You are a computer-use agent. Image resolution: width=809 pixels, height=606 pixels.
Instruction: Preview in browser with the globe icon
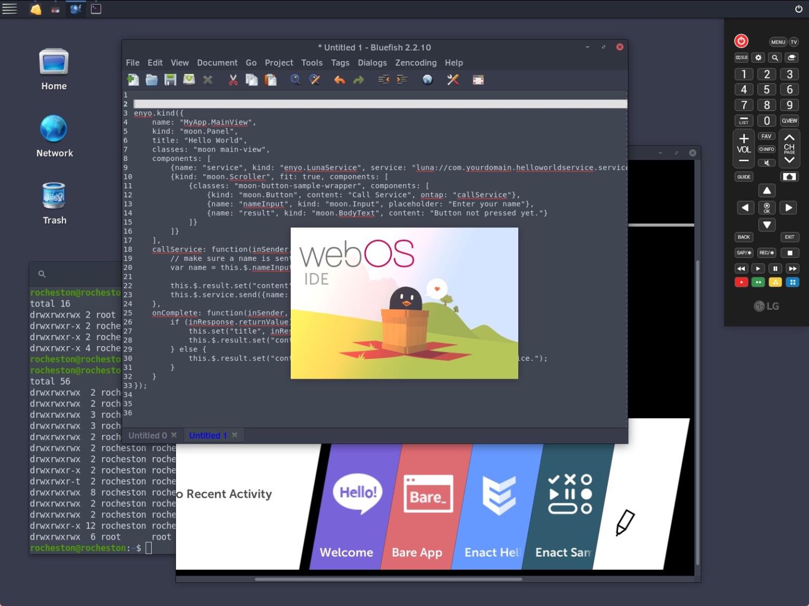(427, 79)
